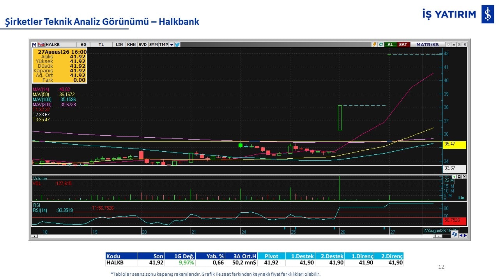
Task: Open the chart-type icon beside HALKB
Action: point(41,44)
